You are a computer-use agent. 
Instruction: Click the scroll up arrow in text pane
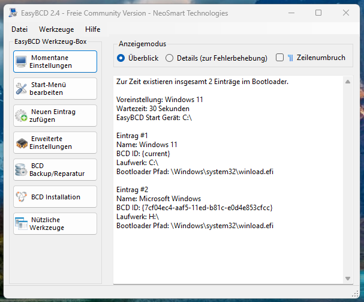pos(348,82)
